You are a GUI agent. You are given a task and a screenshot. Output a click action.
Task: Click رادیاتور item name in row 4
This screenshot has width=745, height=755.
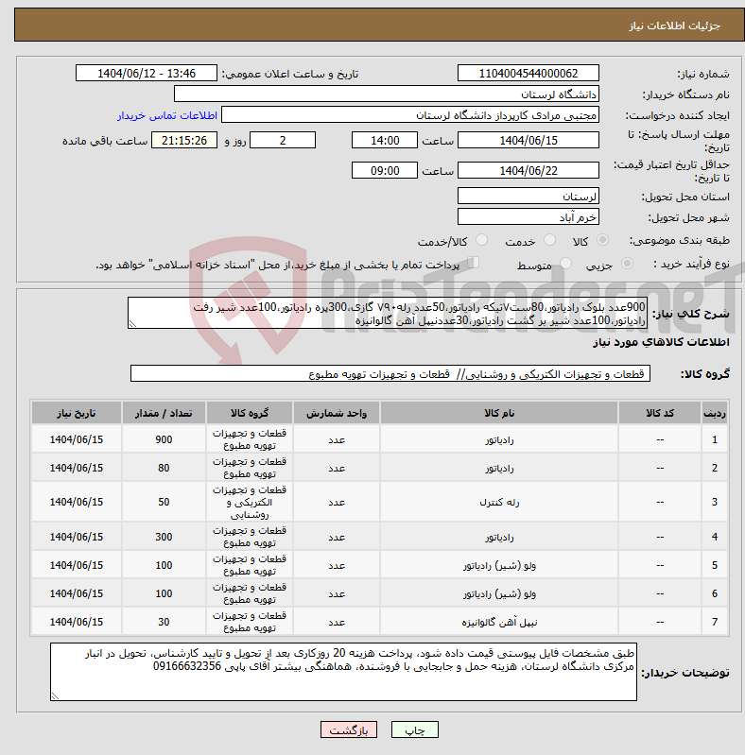pyautogui.click(x=499, y=537)
